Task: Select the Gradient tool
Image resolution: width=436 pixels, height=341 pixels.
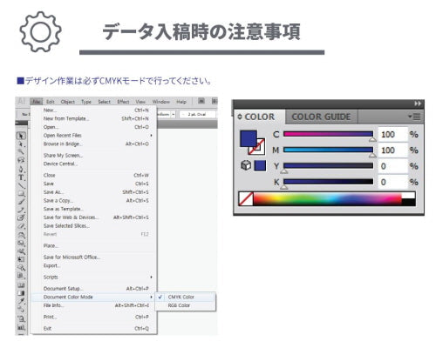Action: [x=21, y=293]
